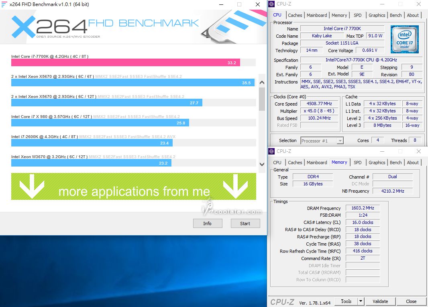Click the benchmark list scrollbar thumb
428x307 pixels.
262,100
